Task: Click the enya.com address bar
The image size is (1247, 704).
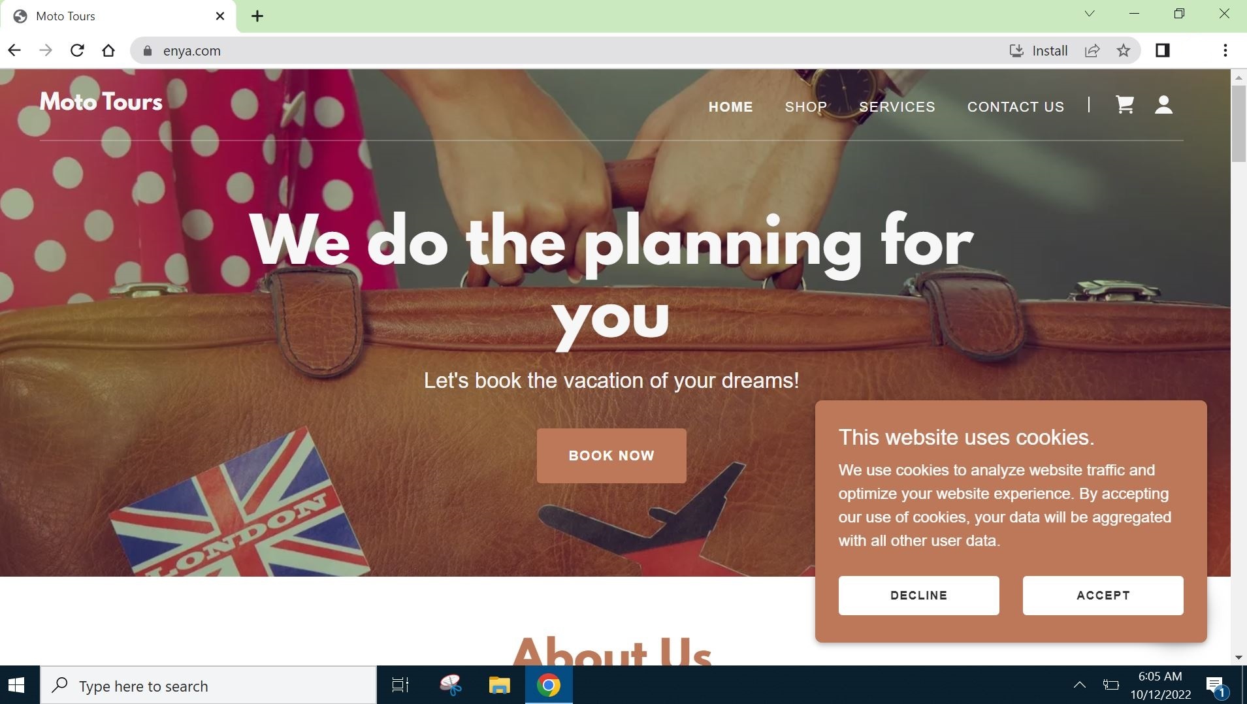Action: click(568, 51)
